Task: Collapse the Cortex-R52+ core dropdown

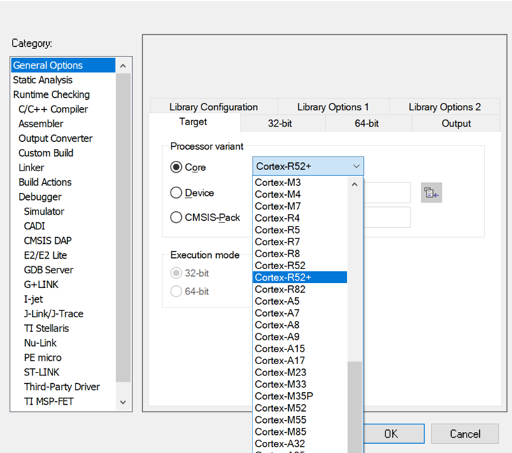Action: click(x=356, y=166)
